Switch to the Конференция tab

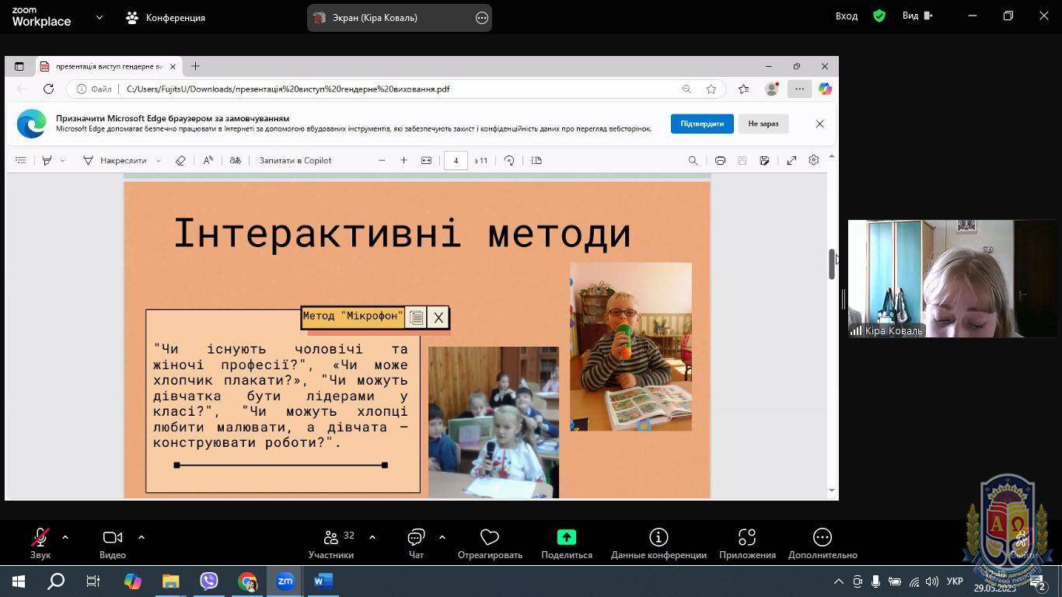click(166, 17)
